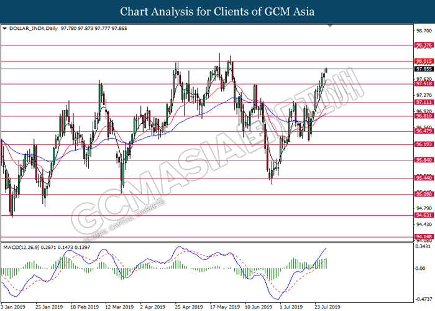Select the 95.440 support price tag

(423, 179)
